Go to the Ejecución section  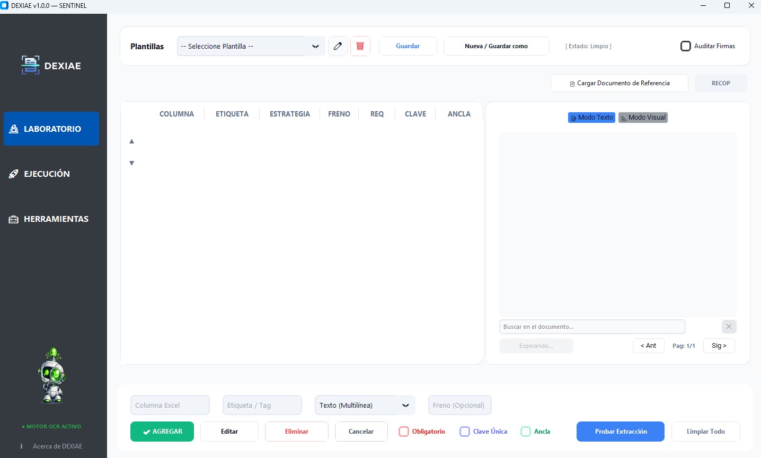point(47,174)
